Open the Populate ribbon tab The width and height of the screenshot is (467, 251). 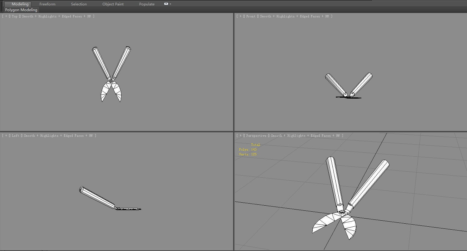click(147, 4)
